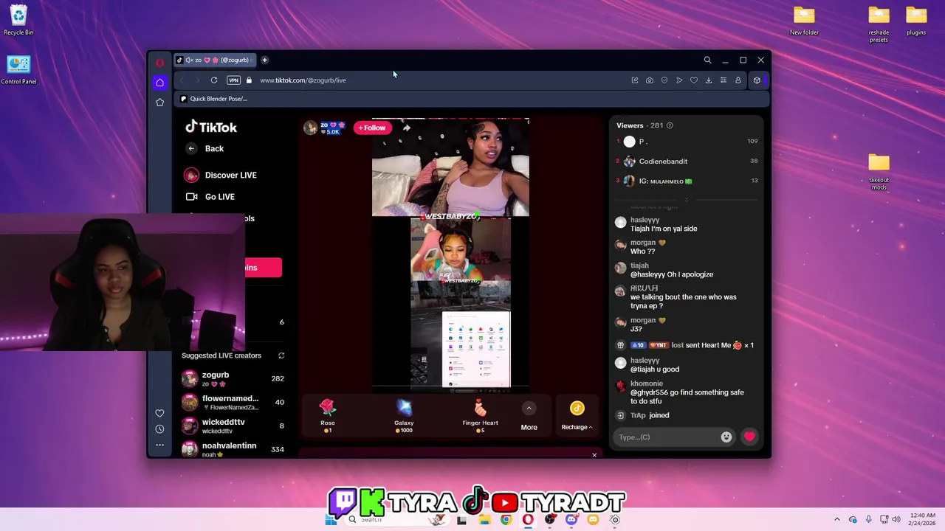Go to Opera home in sidebar
This screenshot has width=945, height=531.
159,83
